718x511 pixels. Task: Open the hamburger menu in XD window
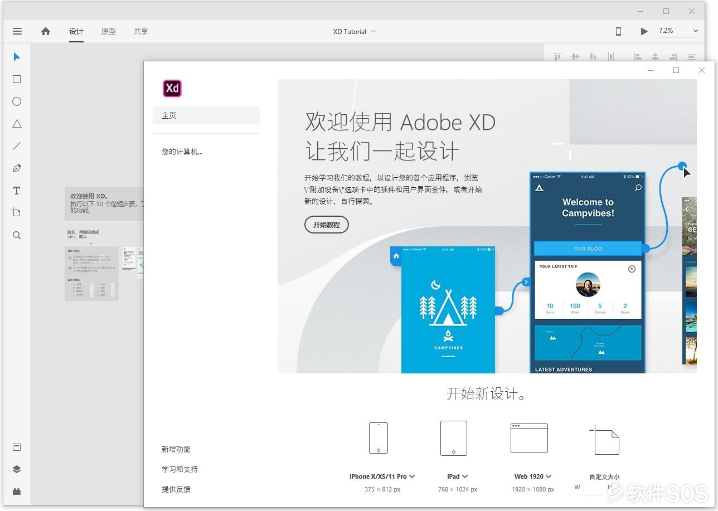17,31
